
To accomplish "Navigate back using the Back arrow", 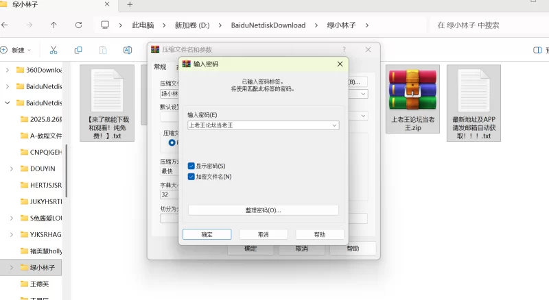I will pos(5,25).
